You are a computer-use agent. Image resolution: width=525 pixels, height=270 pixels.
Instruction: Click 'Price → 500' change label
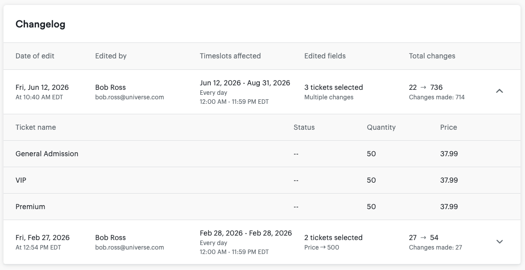322,248
